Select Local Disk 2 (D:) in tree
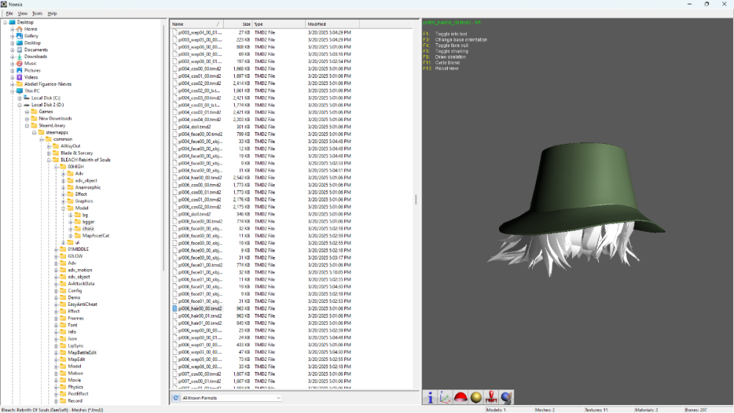Image resolution: width=734 pixels, height=413 pixels. [x=48, y=105]
